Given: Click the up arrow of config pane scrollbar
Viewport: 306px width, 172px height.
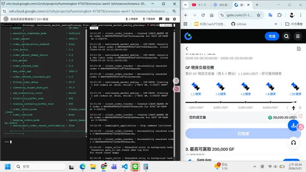Looking at the screenshot, I should click(x=86, y=28).
